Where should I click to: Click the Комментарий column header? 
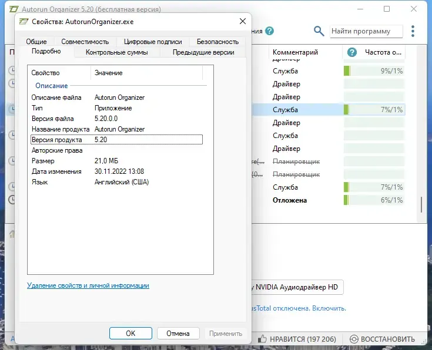click(x=305, y=52)
